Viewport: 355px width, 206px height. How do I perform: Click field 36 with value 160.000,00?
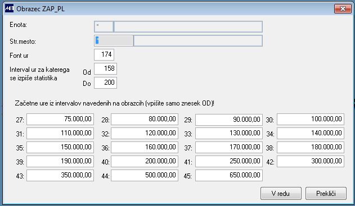(x=145, y=147)
